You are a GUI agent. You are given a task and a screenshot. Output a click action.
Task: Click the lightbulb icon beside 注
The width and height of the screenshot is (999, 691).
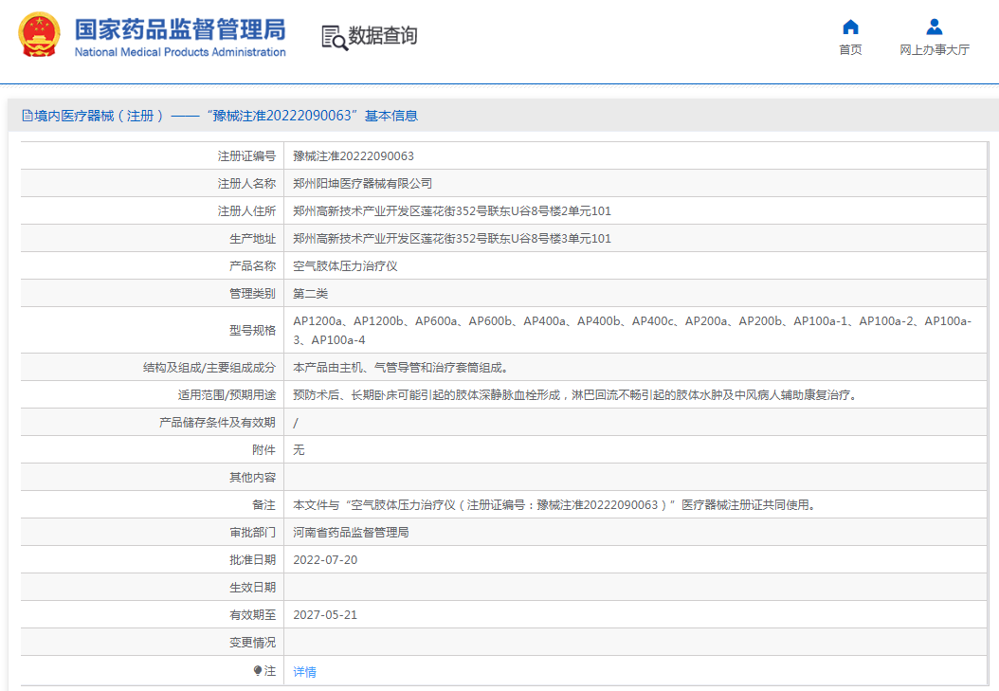pyautogui.click(x=258, y=670)
